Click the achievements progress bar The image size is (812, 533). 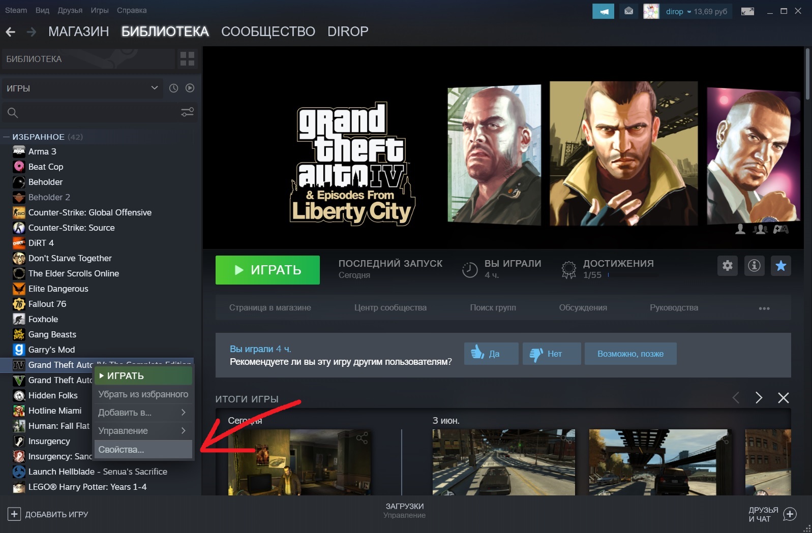634,275
